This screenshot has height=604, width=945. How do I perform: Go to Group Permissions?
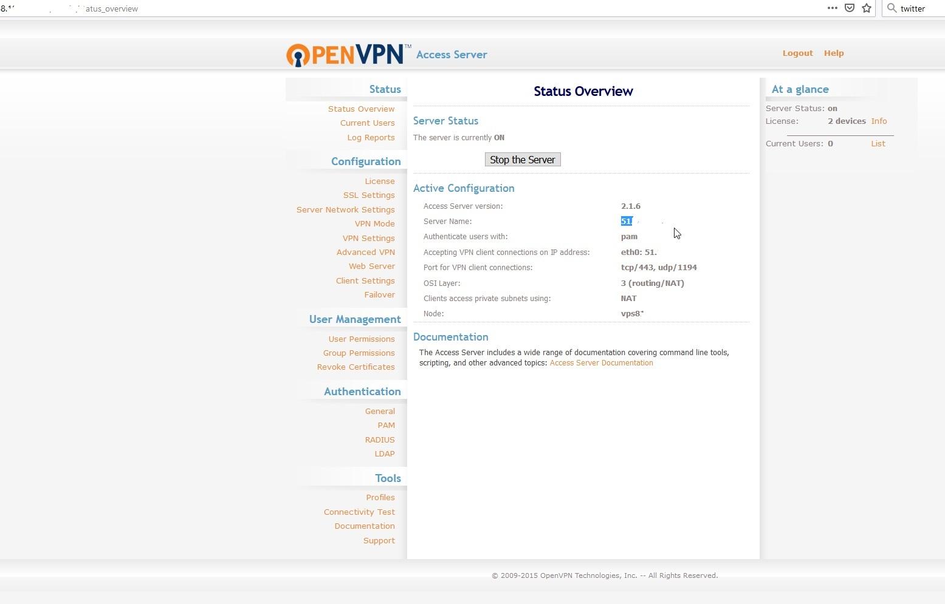(359, 353)
